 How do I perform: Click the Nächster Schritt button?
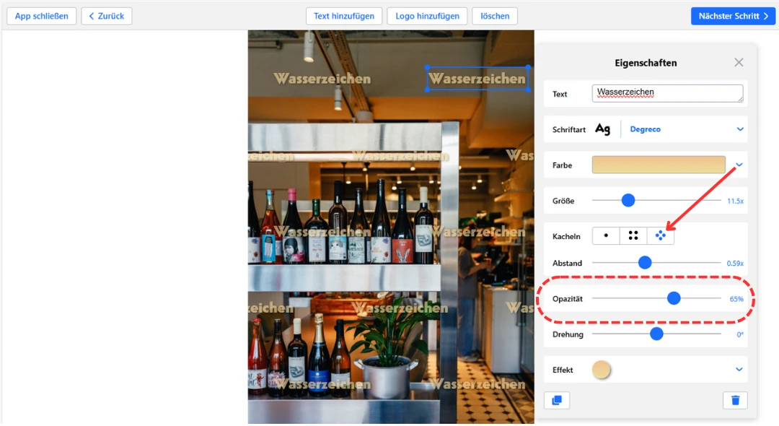pos(733,16)
